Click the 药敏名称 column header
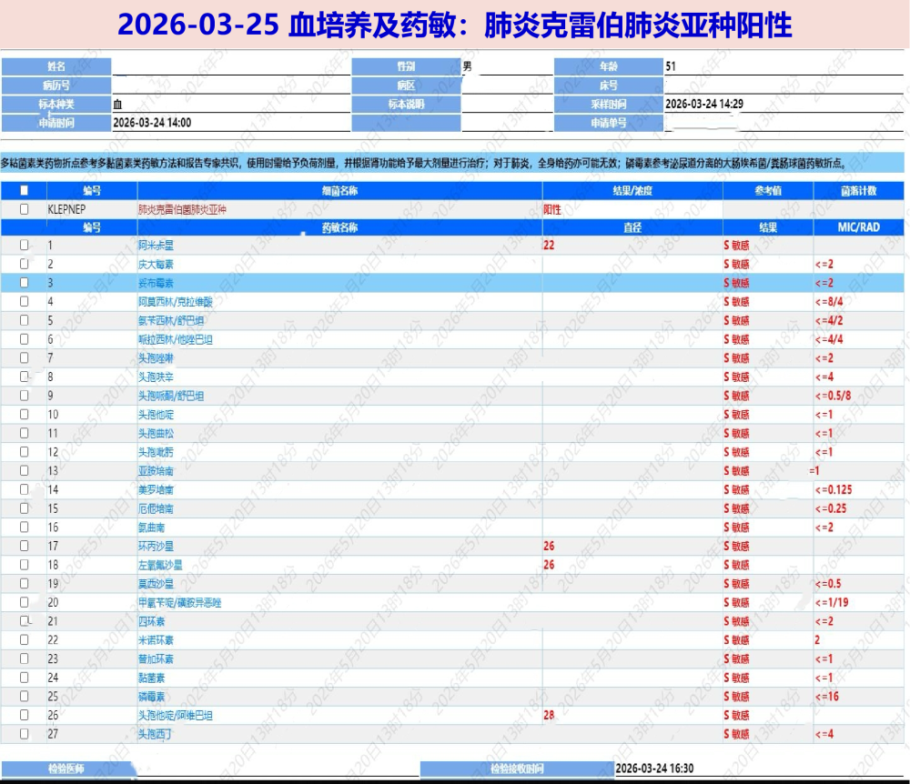This screenshot has width=910, height=784. (x=340, y=227)
